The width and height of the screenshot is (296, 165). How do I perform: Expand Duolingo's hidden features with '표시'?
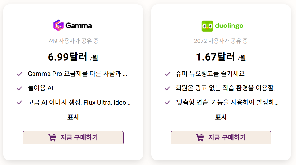[x=221, y=117]
